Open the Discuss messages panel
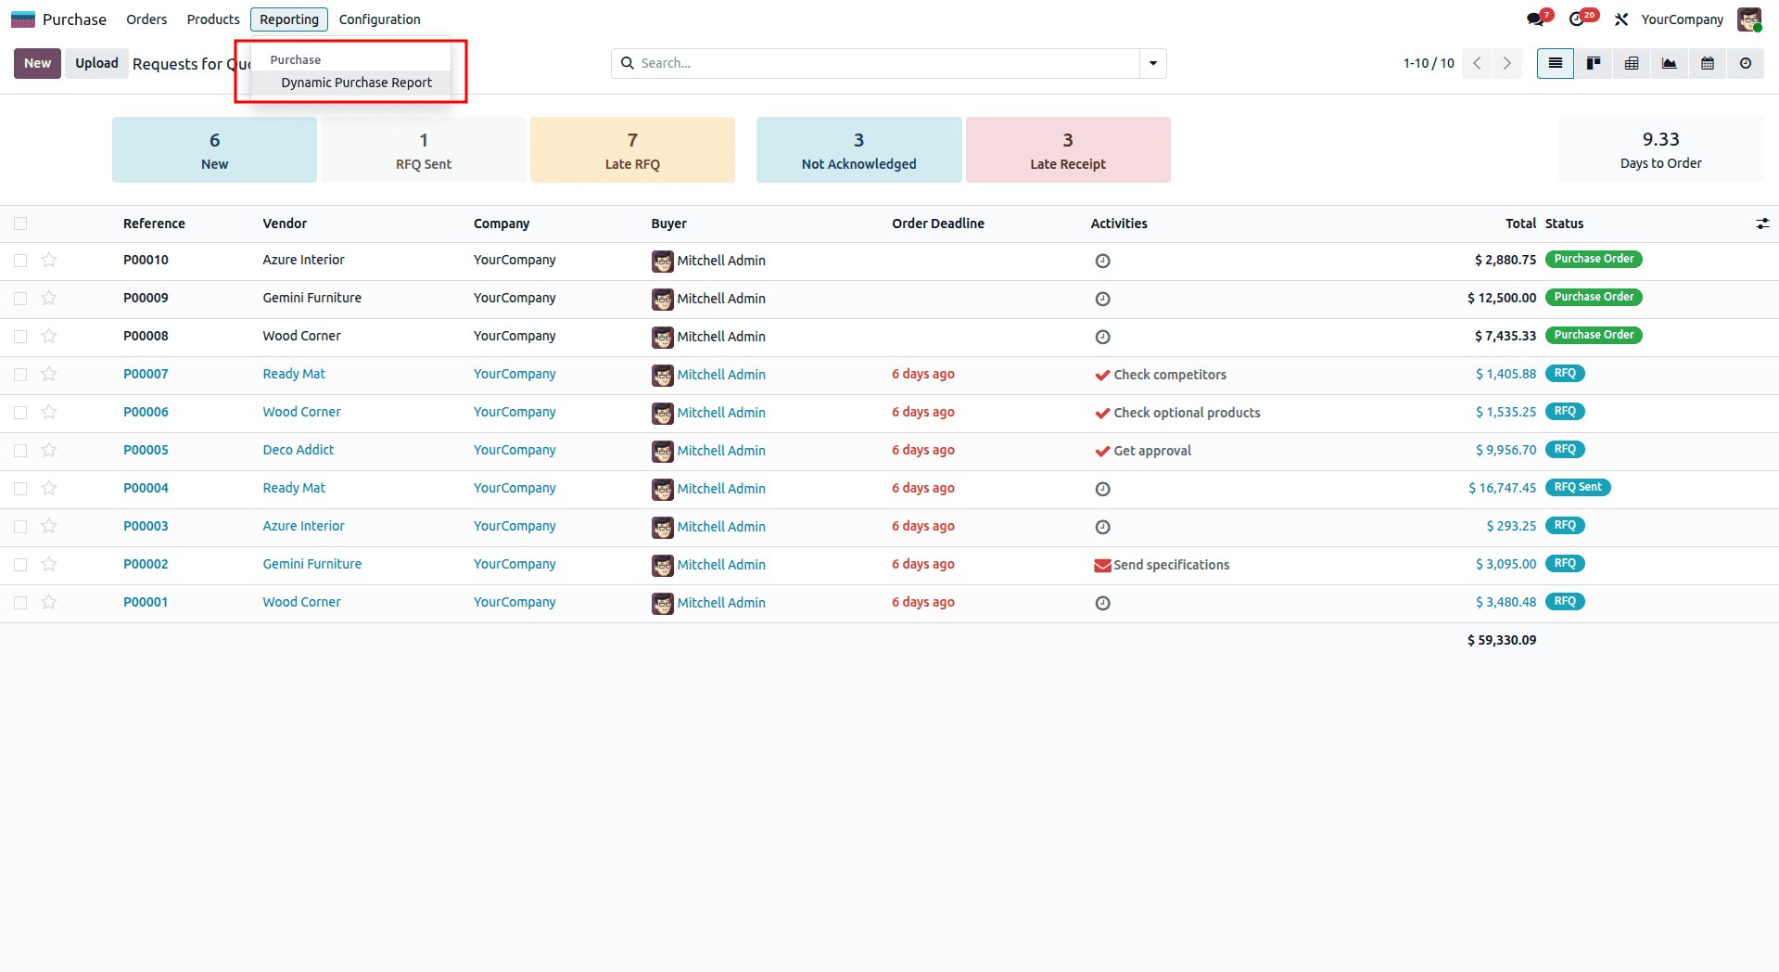The image size is (1779, 972). pyautogui.click(x=1534, y=19)
